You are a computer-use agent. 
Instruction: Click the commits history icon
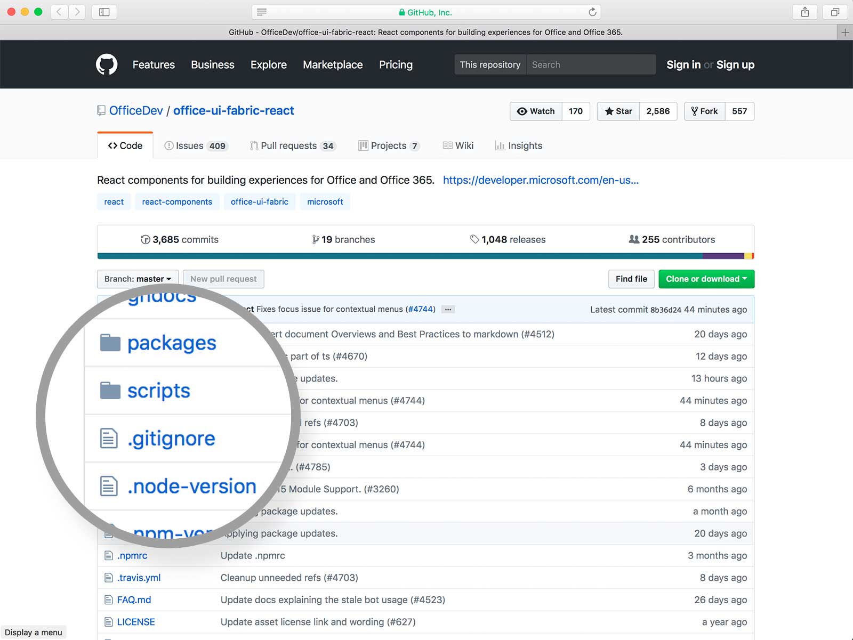[145, 240]
